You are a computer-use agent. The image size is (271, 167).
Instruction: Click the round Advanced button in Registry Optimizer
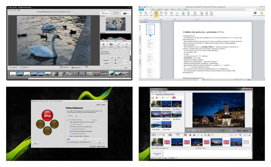(x=47, y=131)
